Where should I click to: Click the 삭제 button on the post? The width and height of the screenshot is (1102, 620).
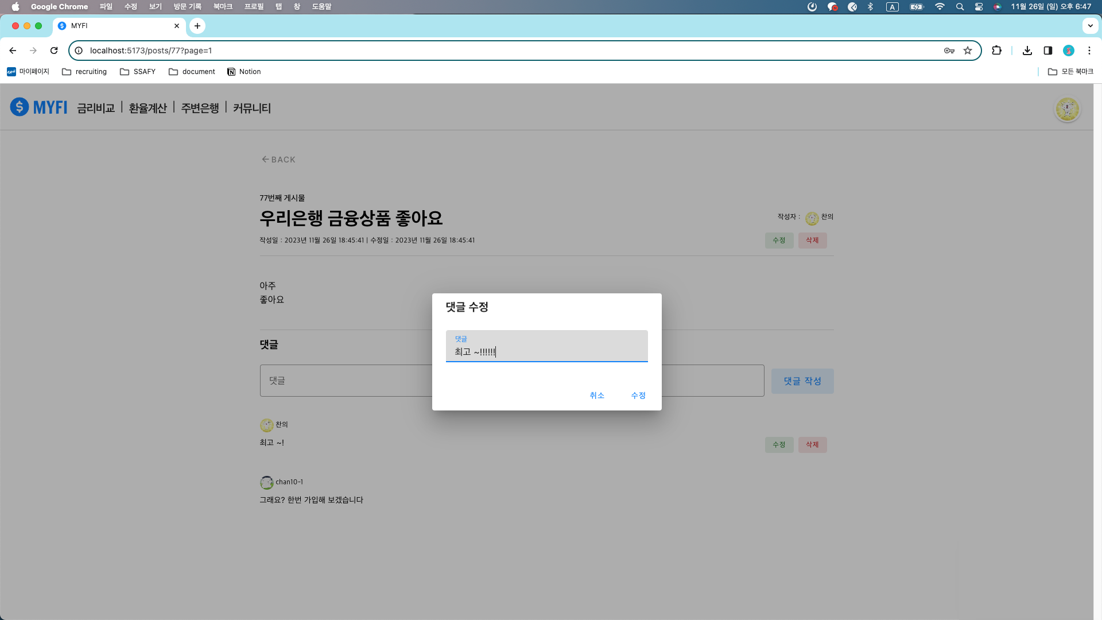813,240
